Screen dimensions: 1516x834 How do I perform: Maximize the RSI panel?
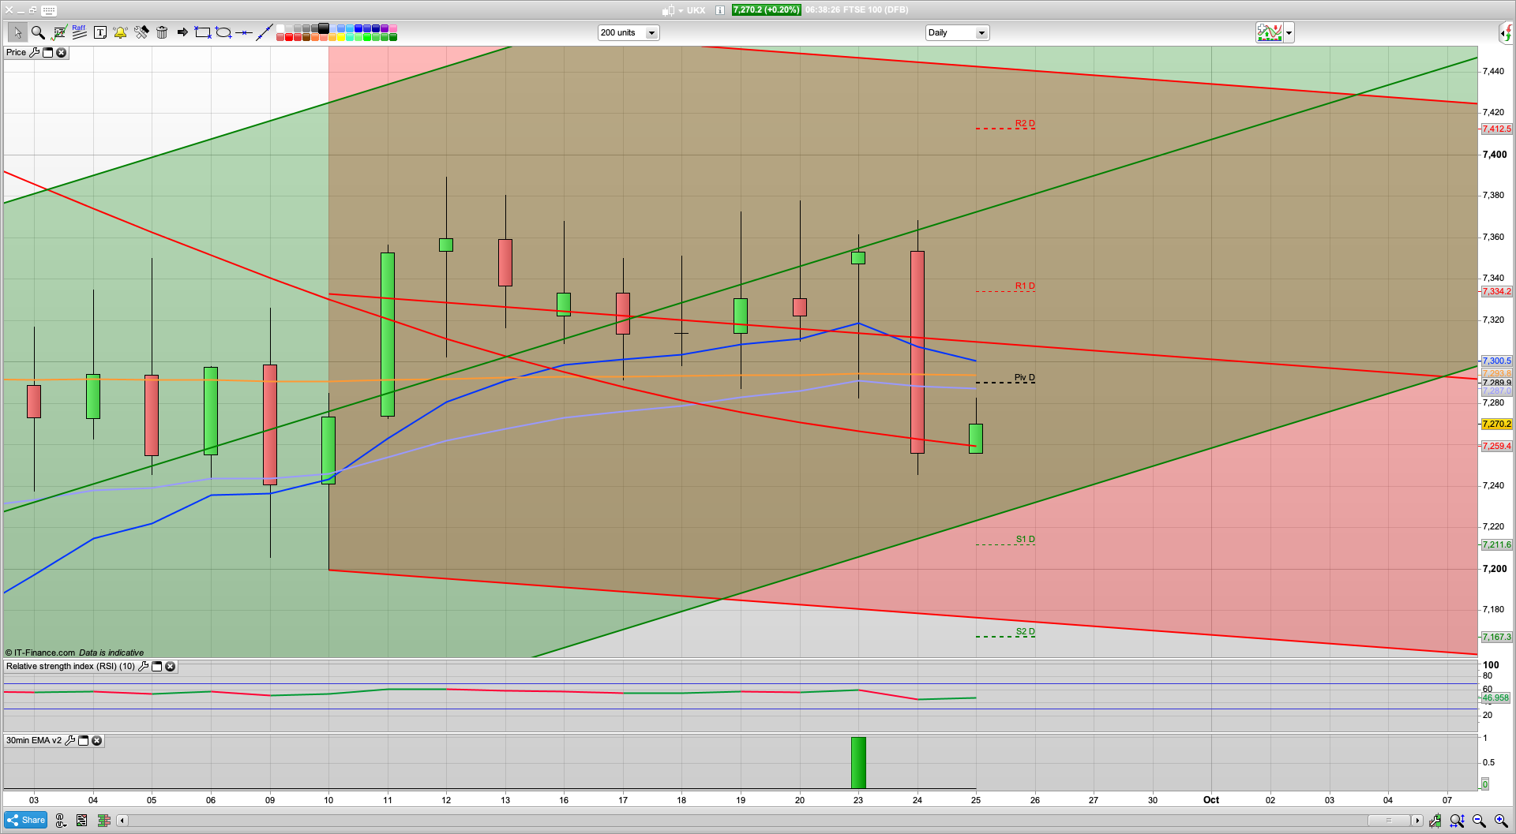(156, 667)
